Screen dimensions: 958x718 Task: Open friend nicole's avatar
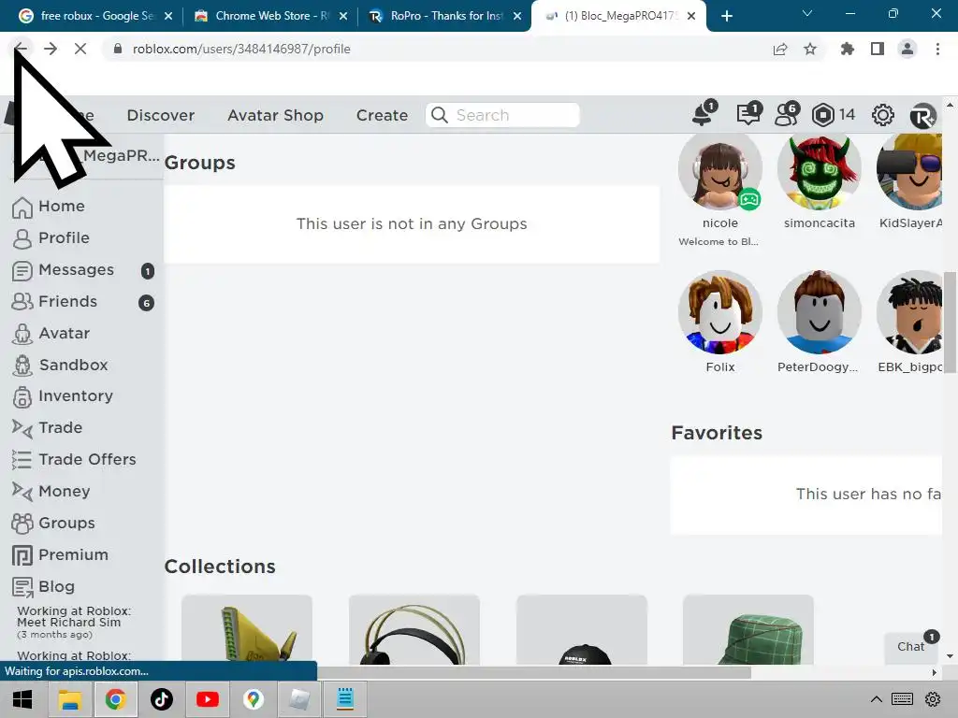tap(719, 170)
